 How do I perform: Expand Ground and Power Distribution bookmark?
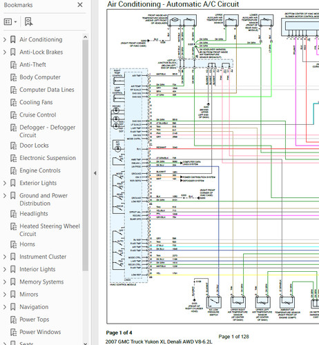[x=5, y=196]
